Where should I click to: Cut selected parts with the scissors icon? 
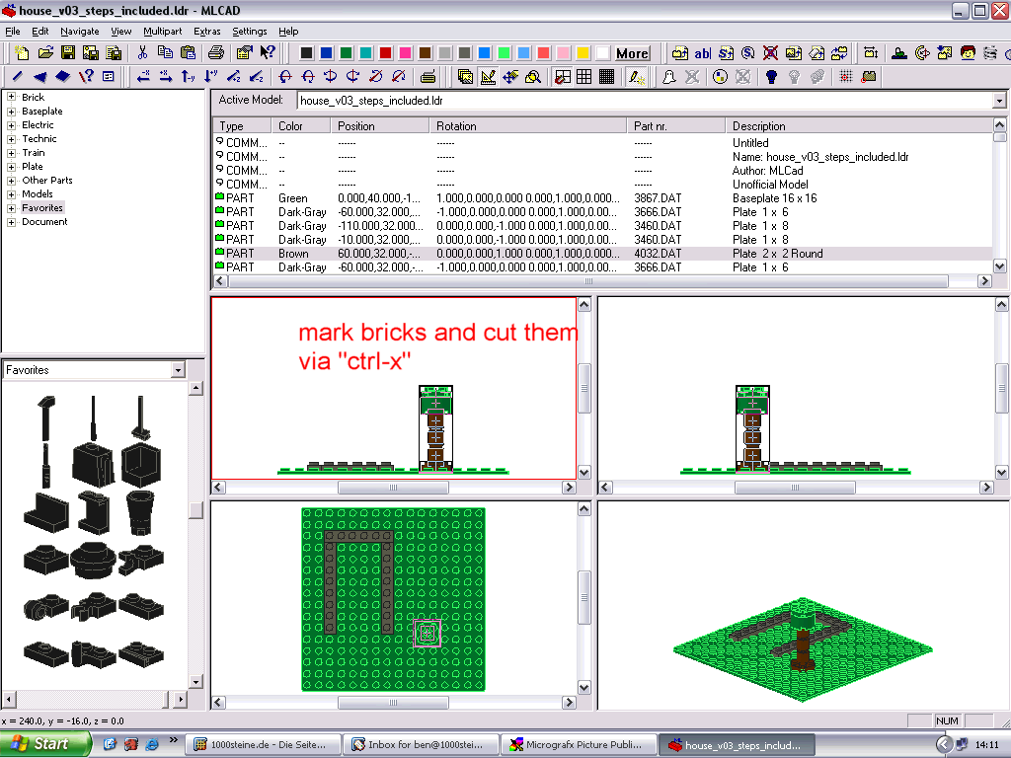click(142, 53)
